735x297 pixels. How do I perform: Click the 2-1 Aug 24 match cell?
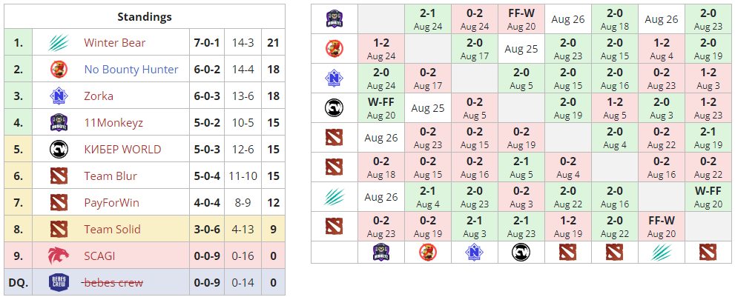click(428, 19)
